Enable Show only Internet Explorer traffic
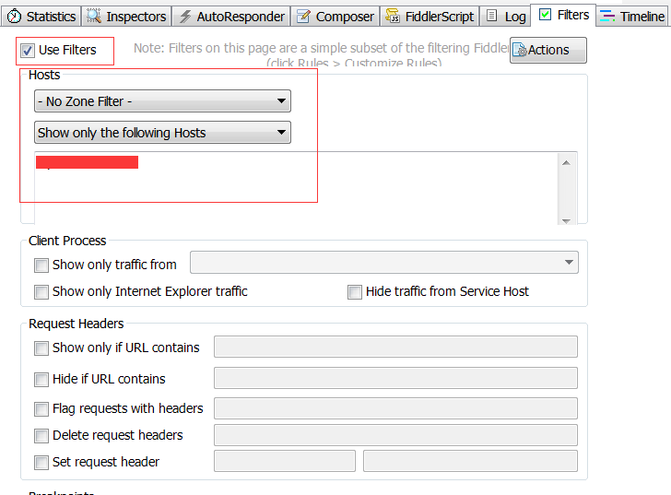Viewport: 671px width, 495px height. click(41, 292)
